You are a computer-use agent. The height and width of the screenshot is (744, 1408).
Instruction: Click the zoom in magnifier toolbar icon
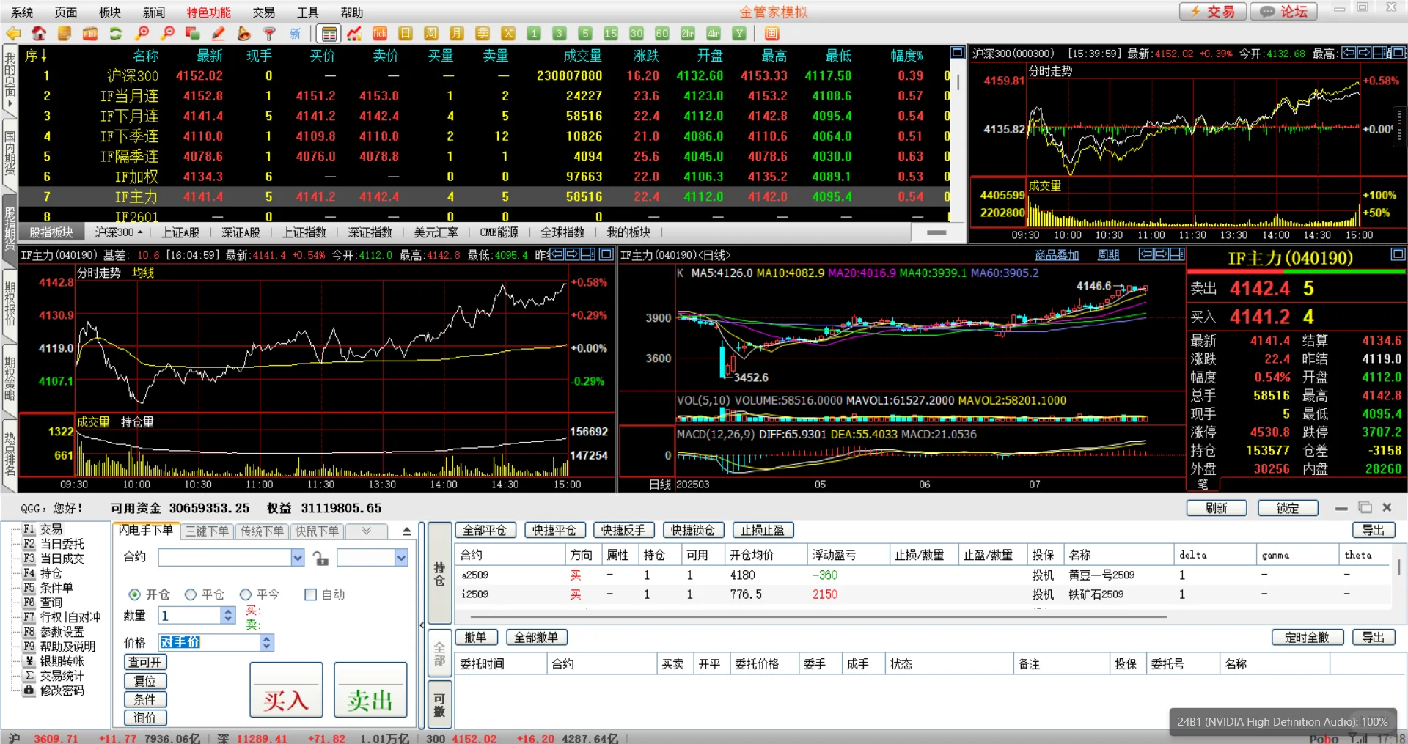click(x=142, y=34)
